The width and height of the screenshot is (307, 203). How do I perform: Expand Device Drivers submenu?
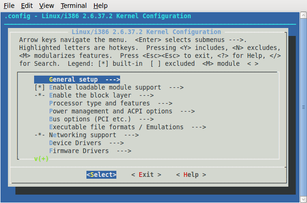[86, 143]
